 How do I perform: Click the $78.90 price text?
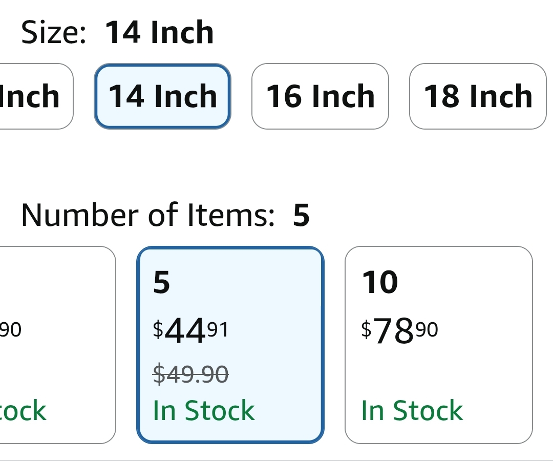[399, 330]
